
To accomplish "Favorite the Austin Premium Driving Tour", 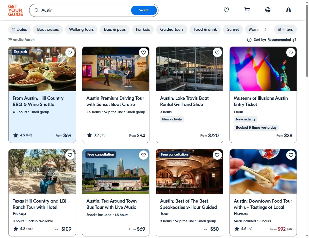I will tap(143, 52).
